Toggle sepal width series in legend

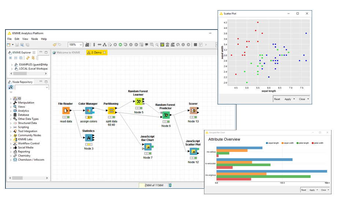tap(288, 143)
